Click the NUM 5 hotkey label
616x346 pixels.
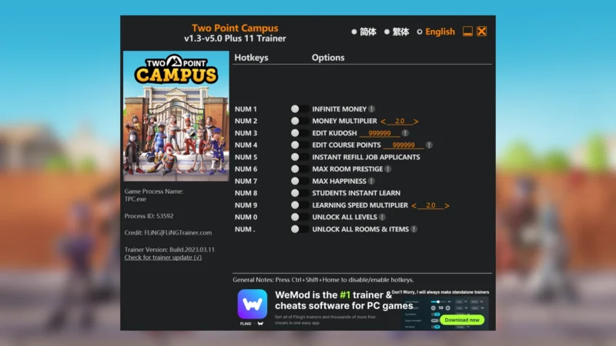point(246,157)
